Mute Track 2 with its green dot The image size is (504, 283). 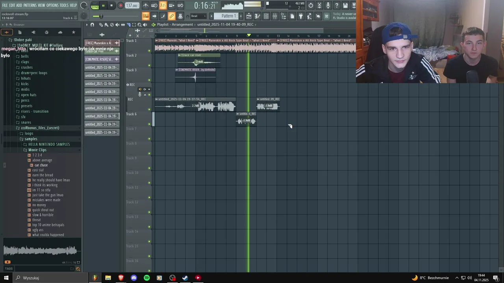(149, 65)
